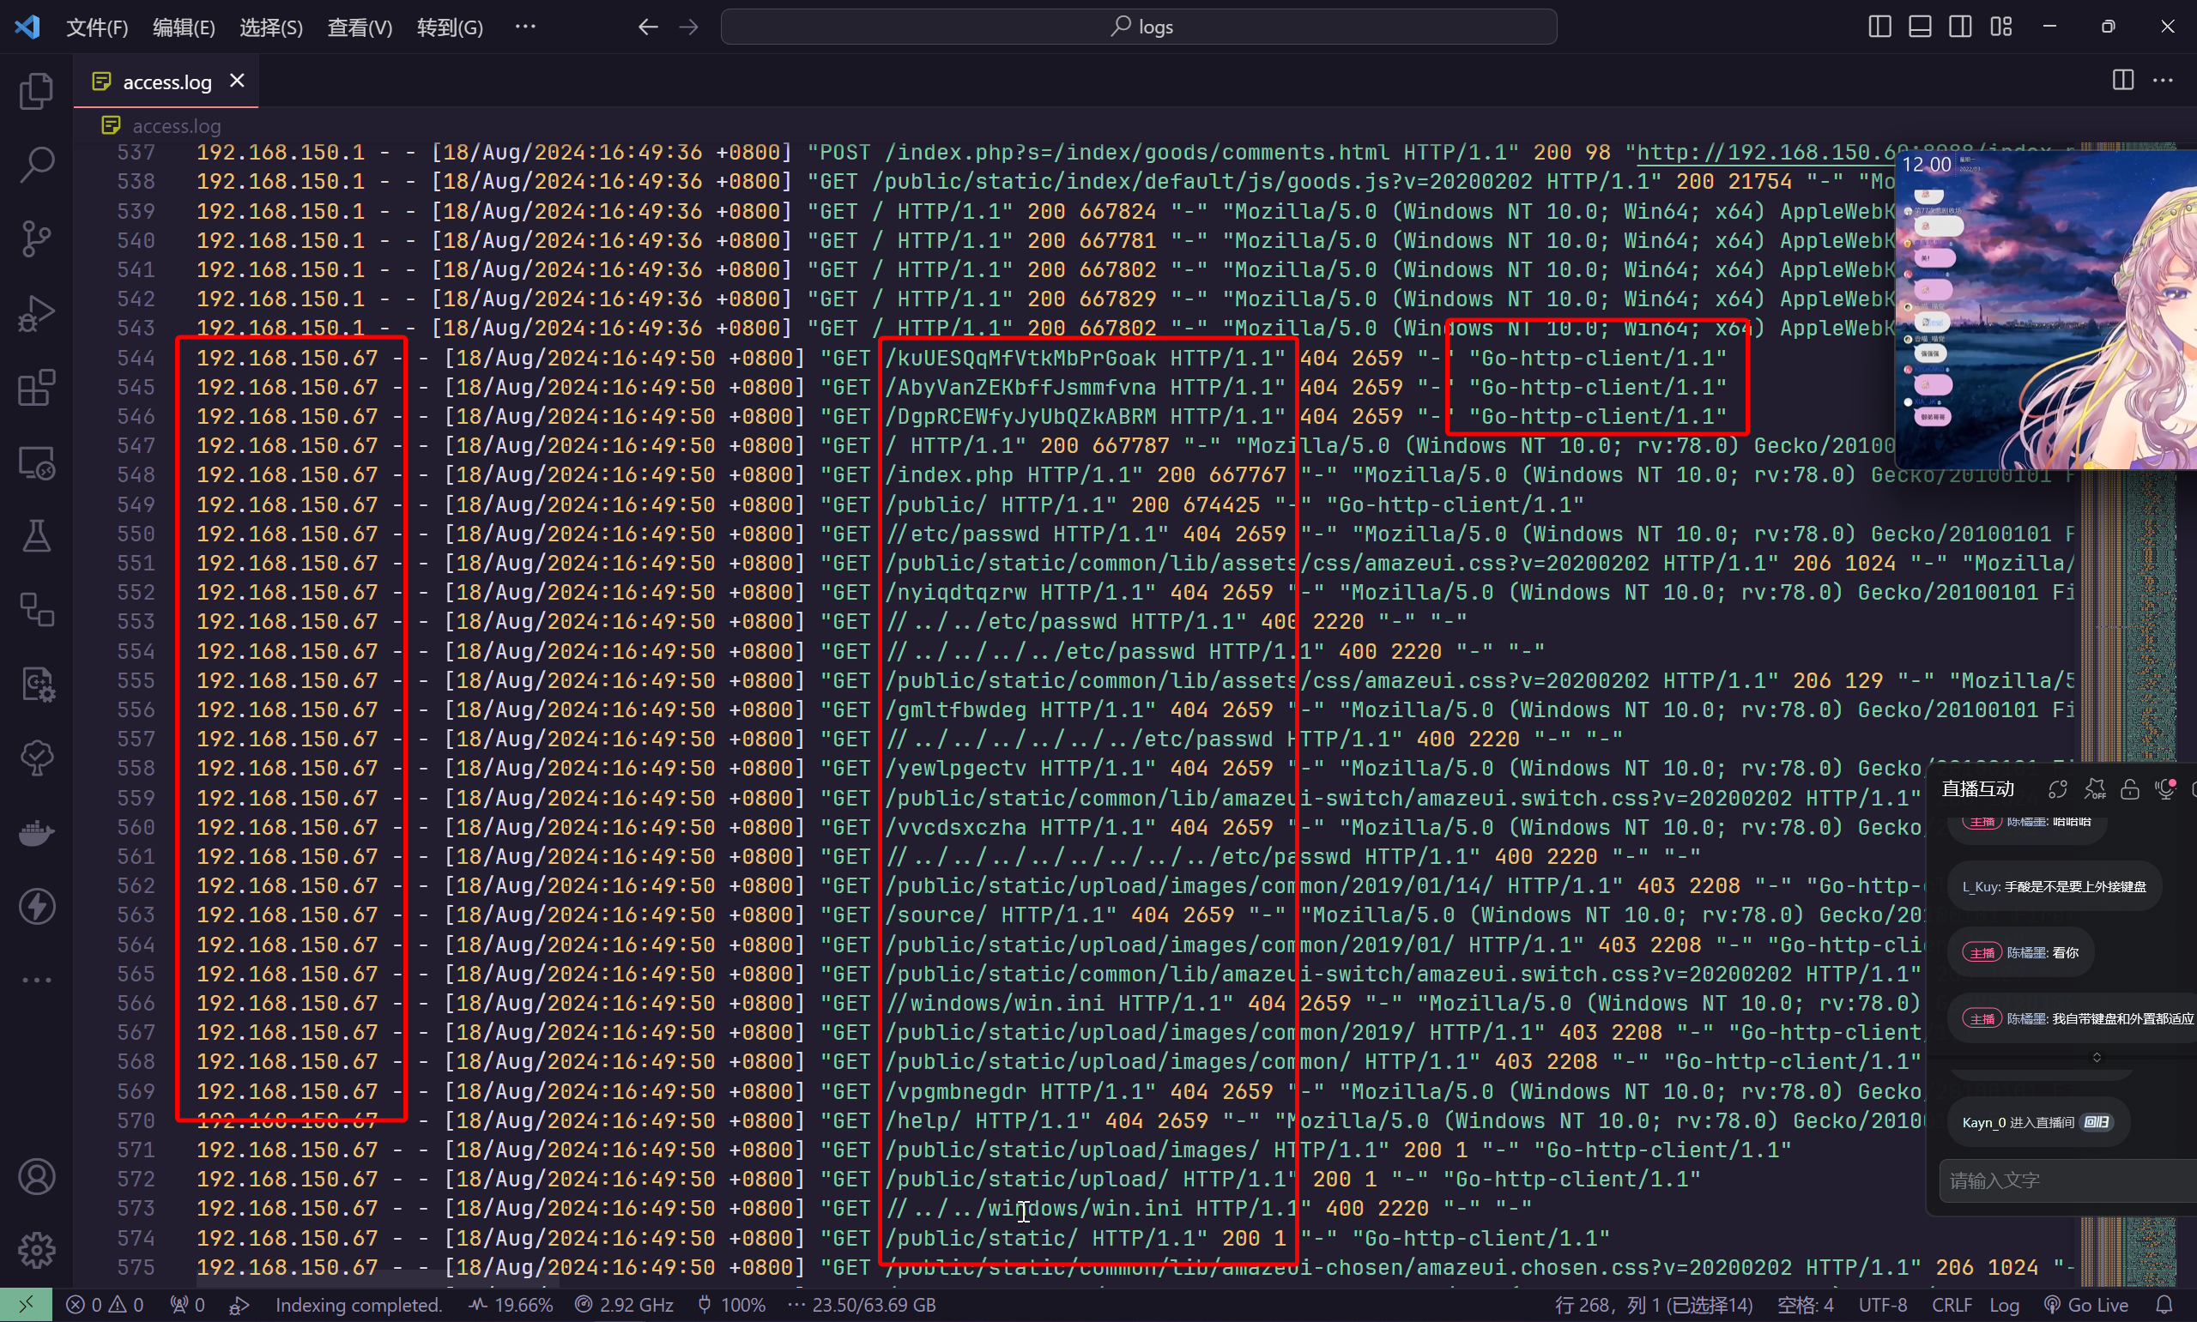The height and width of the screenshot is (1322, 2197).
Task: Select the access.log editor tab
Action: [x=166, y=82]
